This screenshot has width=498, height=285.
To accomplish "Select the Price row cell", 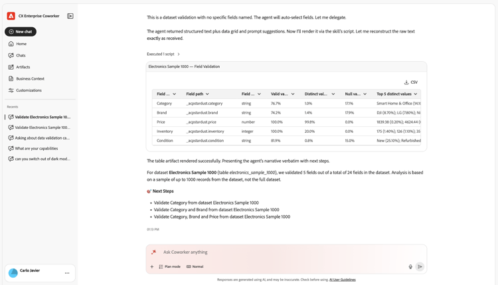I will 161,122.
